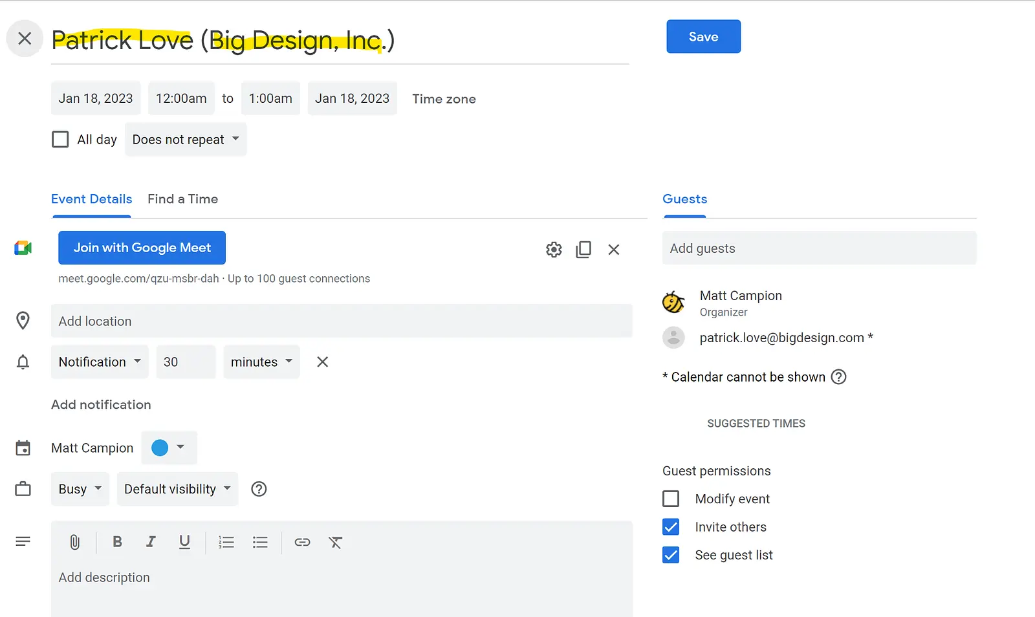Viewport: 1035px width, 617px height.
Task: Close the event editor with the X icon
Action: click(x=25, y=39)
